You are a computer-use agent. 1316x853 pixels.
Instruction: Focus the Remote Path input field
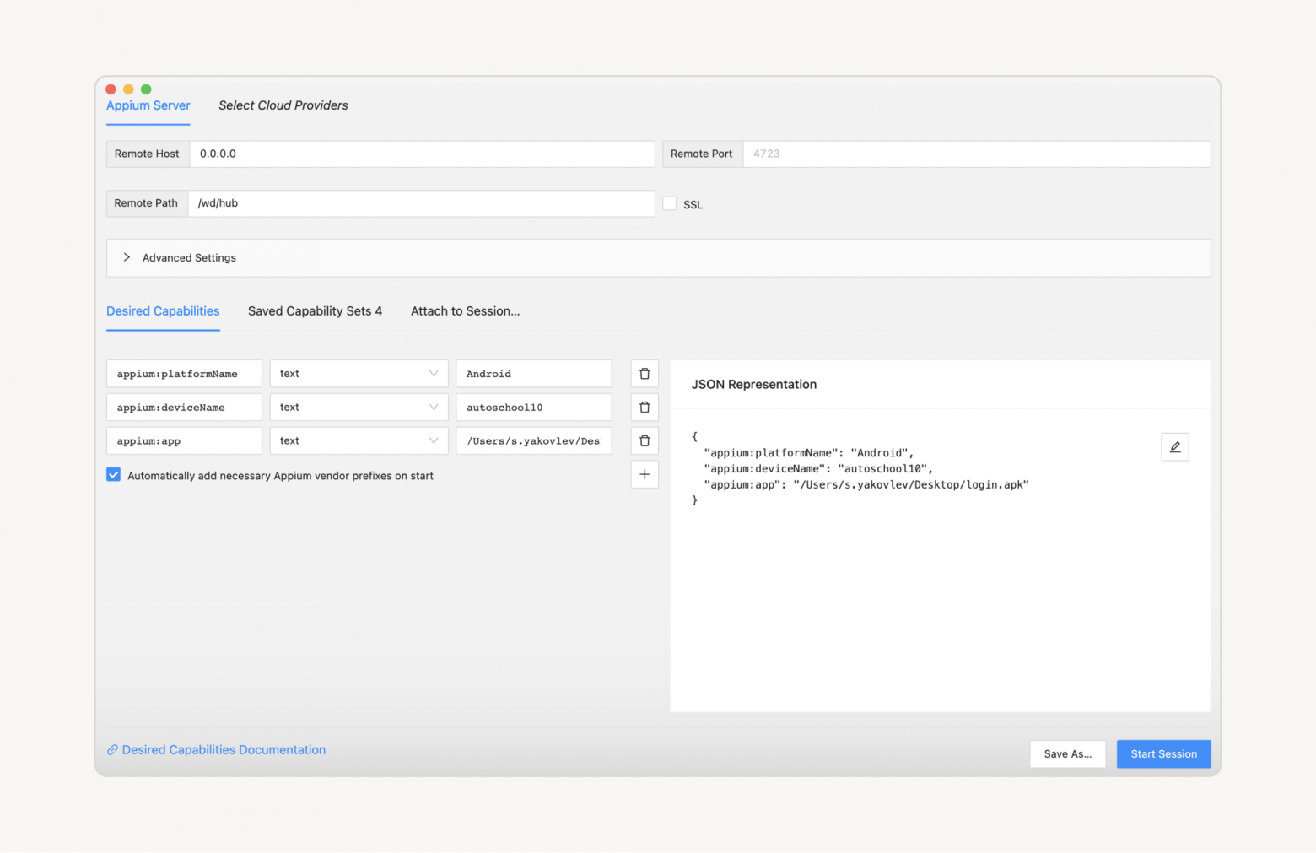(421, 203)
